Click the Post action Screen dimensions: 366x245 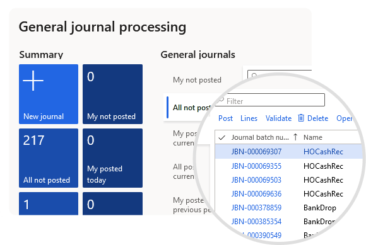point(225,118)
